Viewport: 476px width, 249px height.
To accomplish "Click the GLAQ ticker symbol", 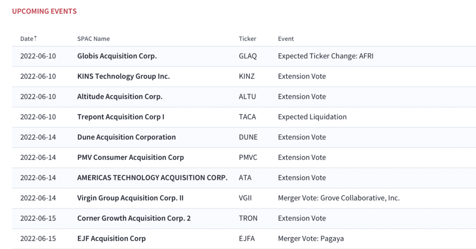I will point(248,56).
